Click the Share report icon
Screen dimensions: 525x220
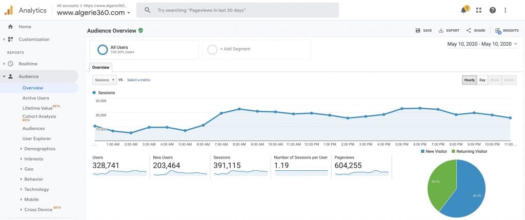469,31
